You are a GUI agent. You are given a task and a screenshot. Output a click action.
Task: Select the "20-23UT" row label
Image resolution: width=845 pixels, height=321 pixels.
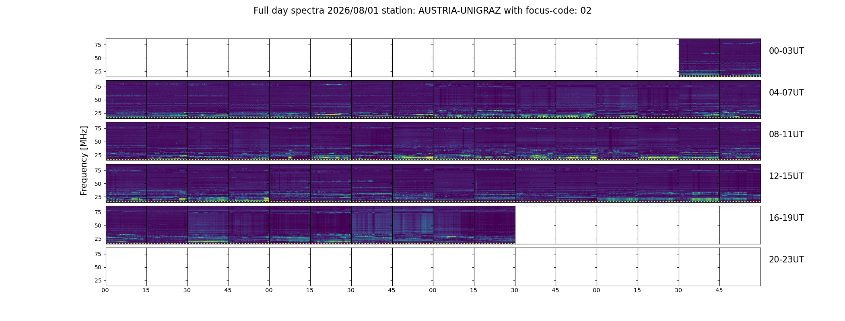(x=786, y=260)
